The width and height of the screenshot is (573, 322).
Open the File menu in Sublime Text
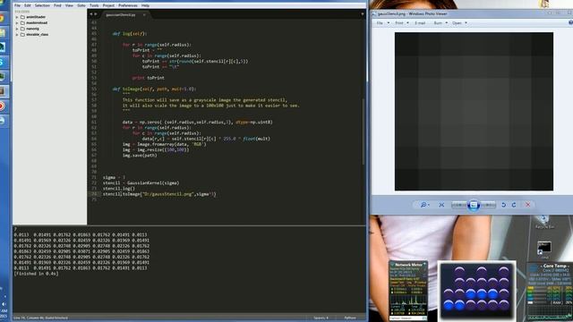(17, 5)
